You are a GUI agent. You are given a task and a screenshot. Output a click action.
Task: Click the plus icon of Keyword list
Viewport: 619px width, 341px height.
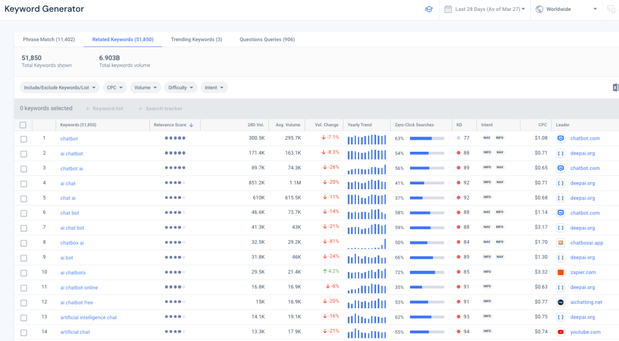pos(88,109)
